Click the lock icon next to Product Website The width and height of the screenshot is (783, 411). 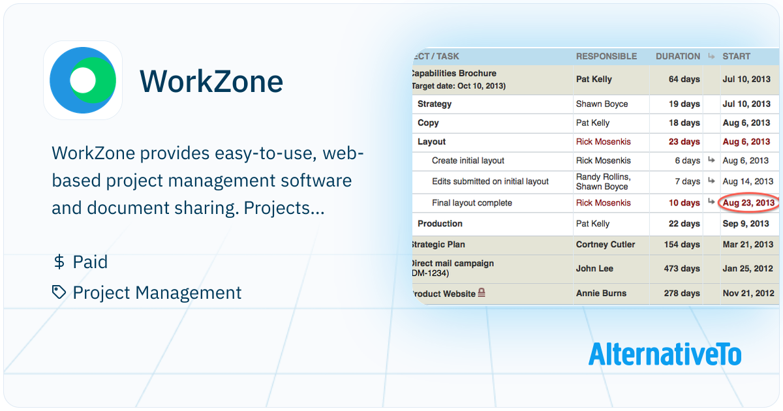[482, 294]
